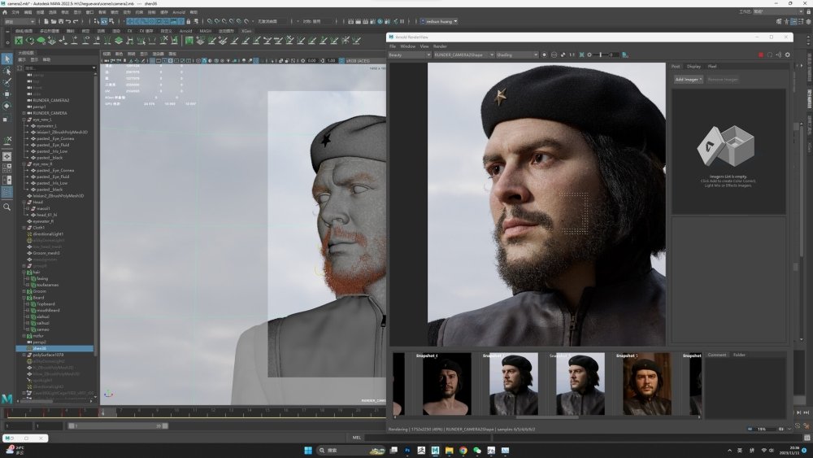Click the outliner layout icon in left toolbox
This screenshot has width=813, height=458.
(x=7, y=192)
